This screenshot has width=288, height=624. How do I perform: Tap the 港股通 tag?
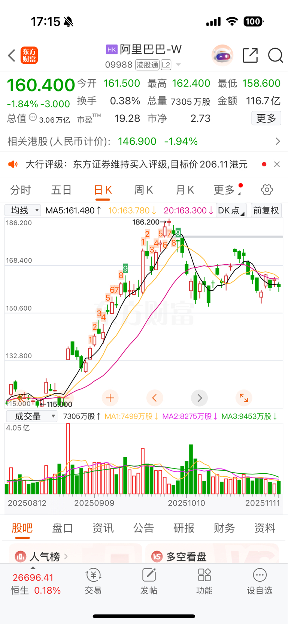[x=147, y=65]
